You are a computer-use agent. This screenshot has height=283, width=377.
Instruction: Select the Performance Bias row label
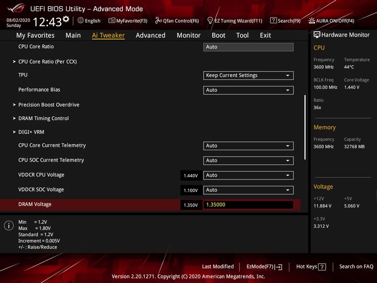(39, 90)
